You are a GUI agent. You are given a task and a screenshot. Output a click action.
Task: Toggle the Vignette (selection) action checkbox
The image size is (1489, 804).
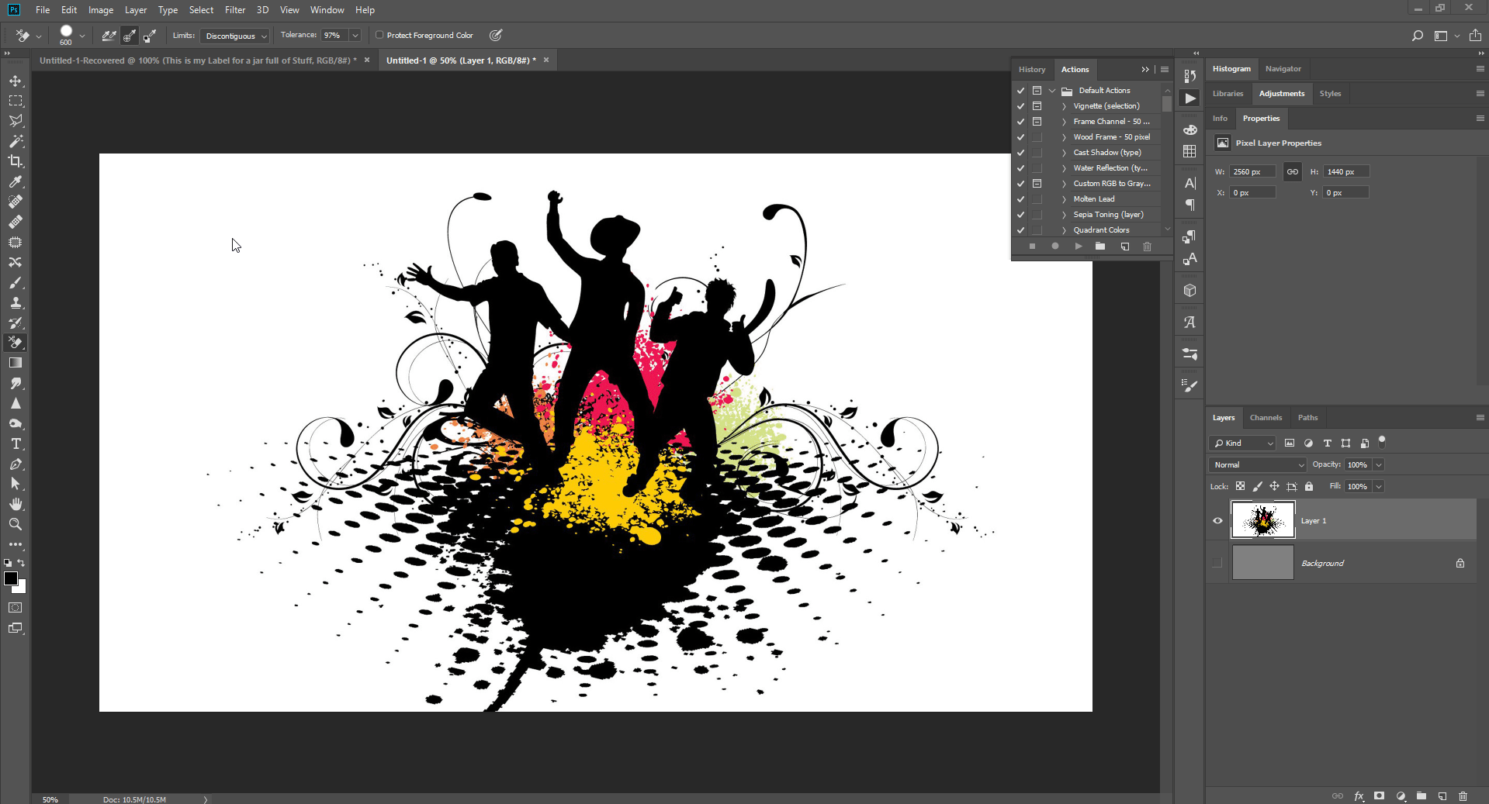click(1020, 105)
